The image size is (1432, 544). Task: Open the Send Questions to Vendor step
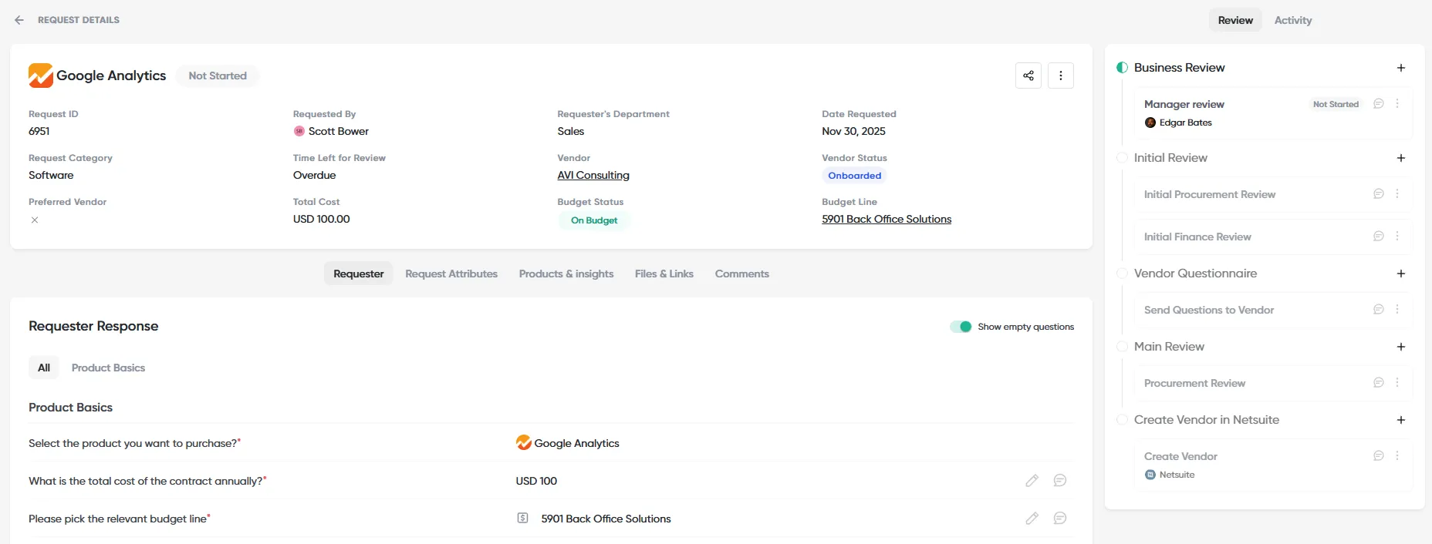coord(1272,310)
